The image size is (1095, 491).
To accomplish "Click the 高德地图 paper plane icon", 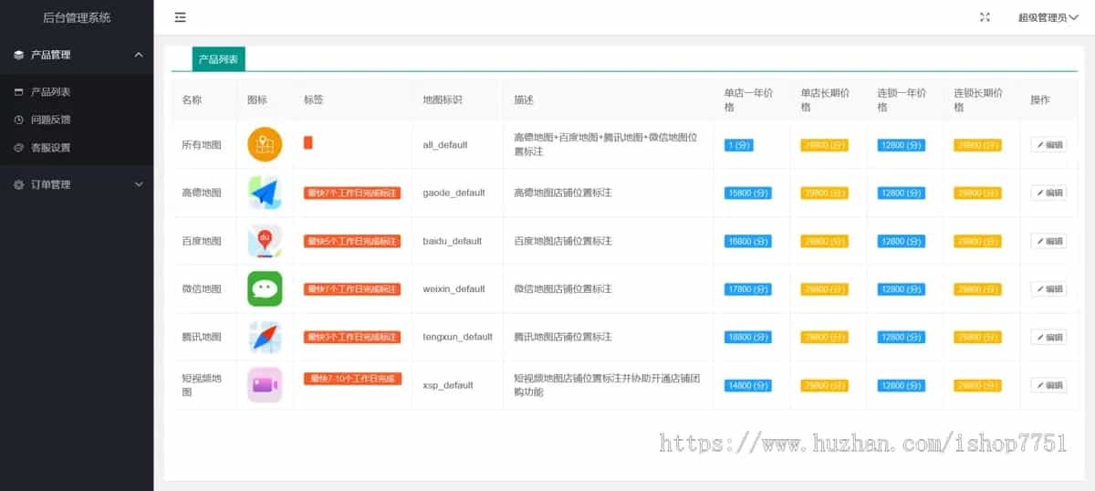I will [x=265, y=193].
